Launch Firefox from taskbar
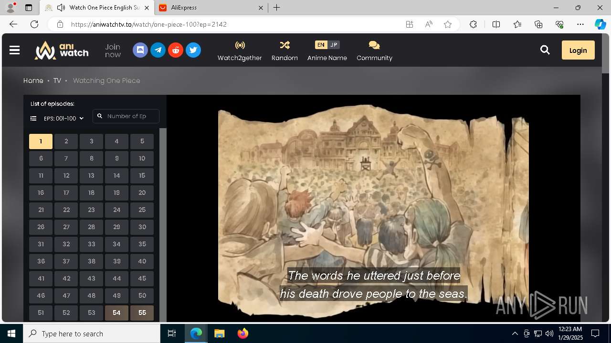 [x=243, y=333]
